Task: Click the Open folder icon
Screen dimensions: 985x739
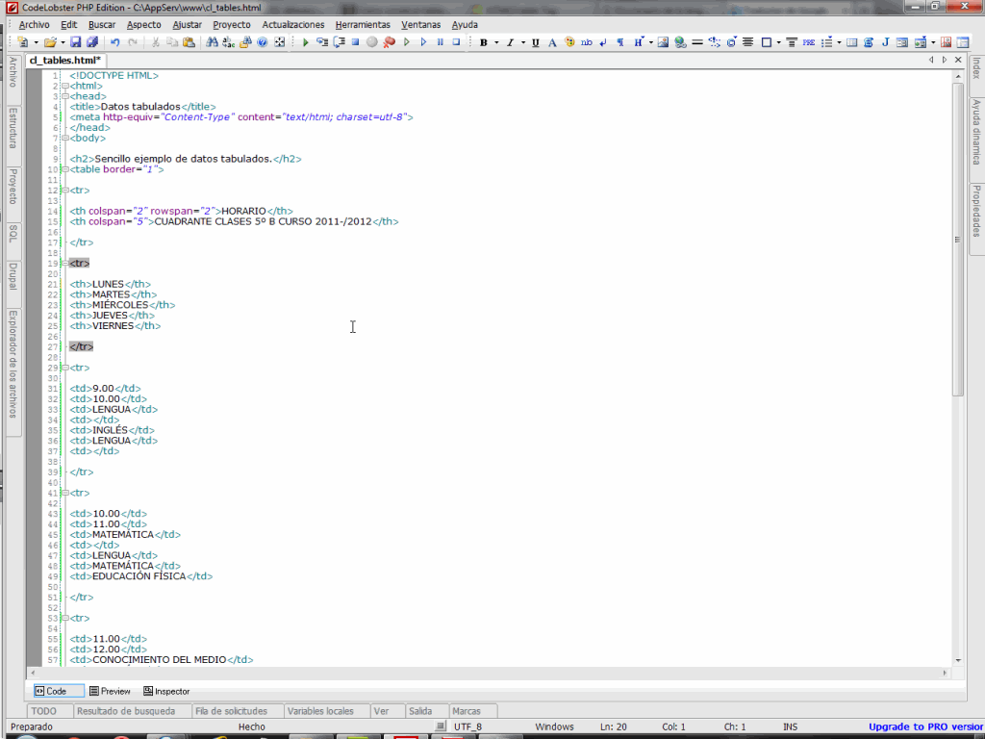Action: (x=50, y=42)
